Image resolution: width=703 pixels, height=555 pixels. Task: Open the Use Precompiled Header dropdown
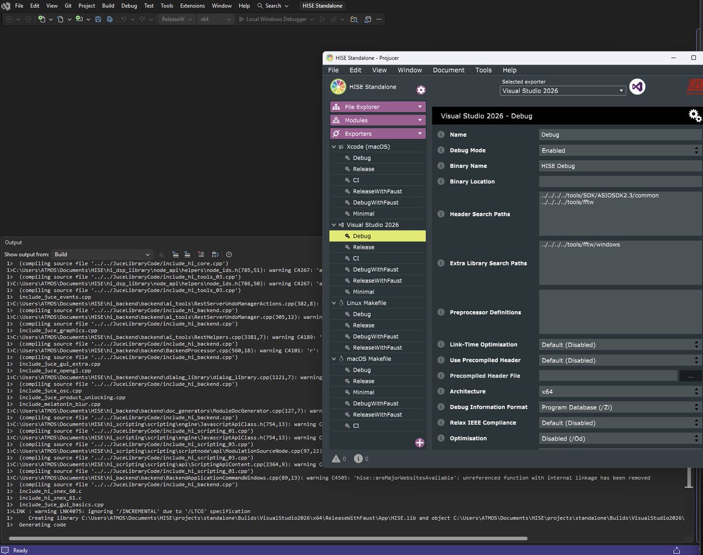[x=620, y=360]
